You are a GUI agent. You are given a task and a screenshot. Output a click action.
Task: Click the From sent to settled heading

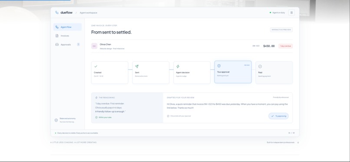112,32
